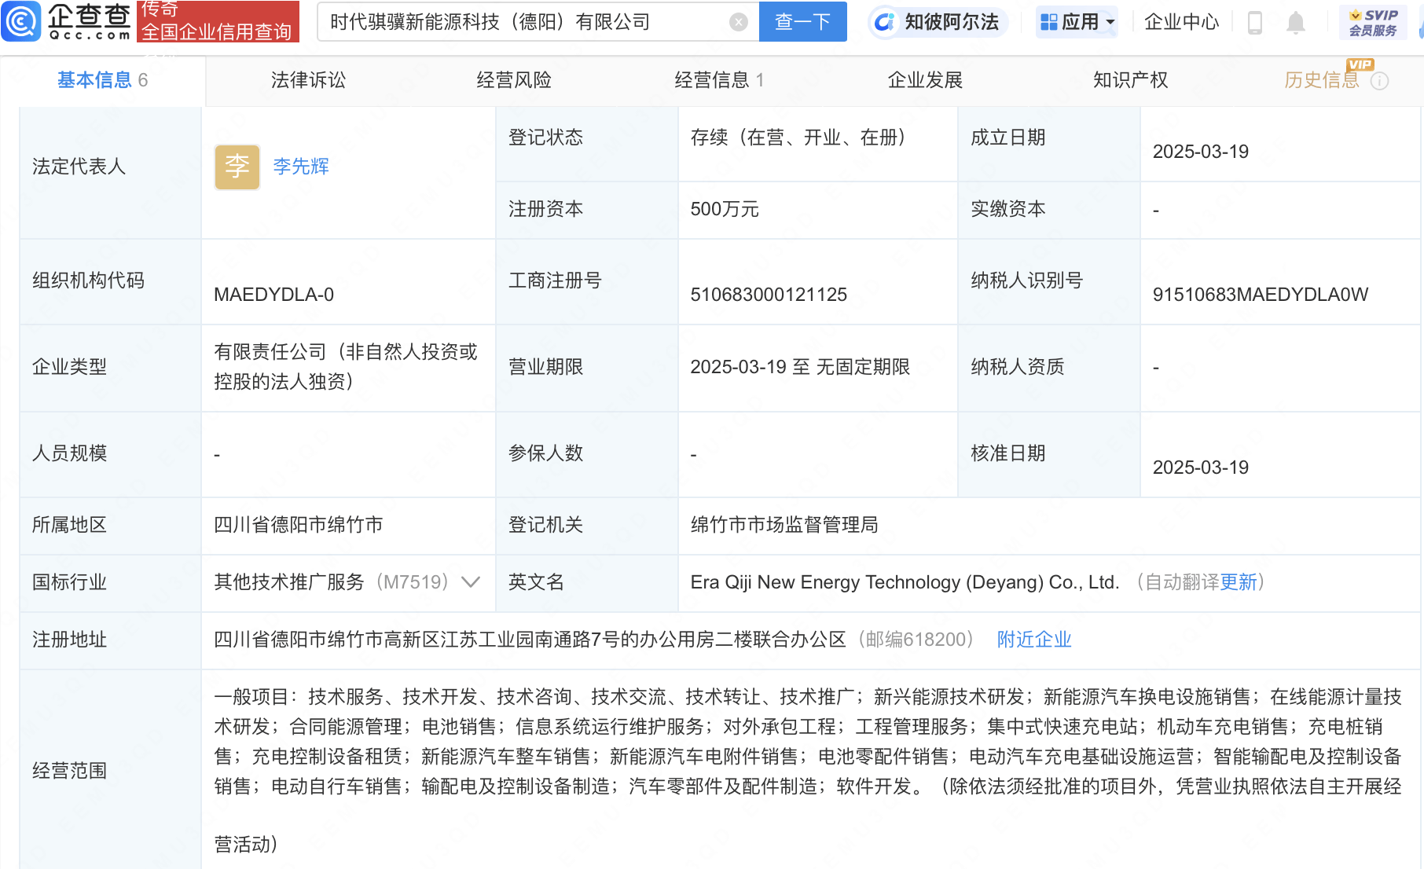Open SVIP 会员服务 badge
The height and width of the screenshot is (869, 1424).
click(x=1373, y=23)
